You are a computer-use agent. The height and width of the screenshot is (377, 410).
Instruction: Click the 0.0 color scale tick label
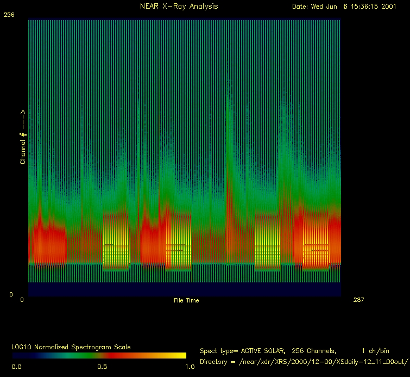(x=17, y=367)
